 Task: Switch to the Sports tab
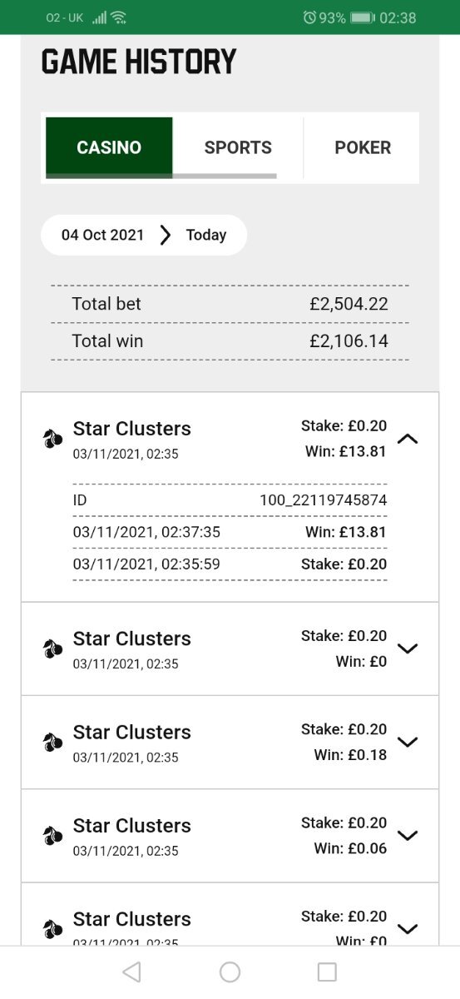pos(238,147)
